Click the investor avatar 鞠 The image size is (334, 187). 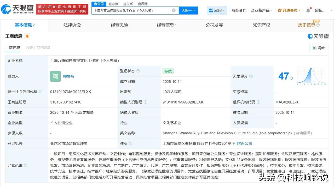[55, 76]
